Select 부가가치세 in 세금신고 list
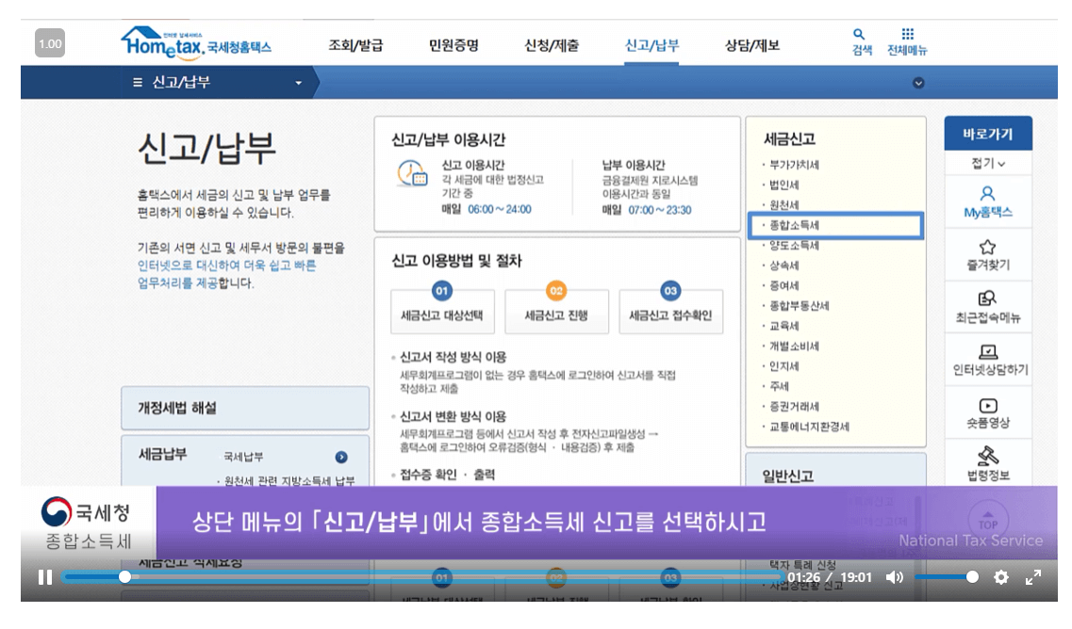Image resolution: width=1072 pixels, height=629 pixels. 794,165
